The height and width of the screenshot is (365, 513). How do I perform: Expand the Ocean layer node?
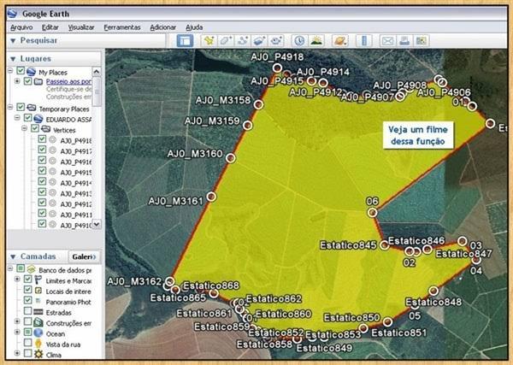(x=17, y=332)
